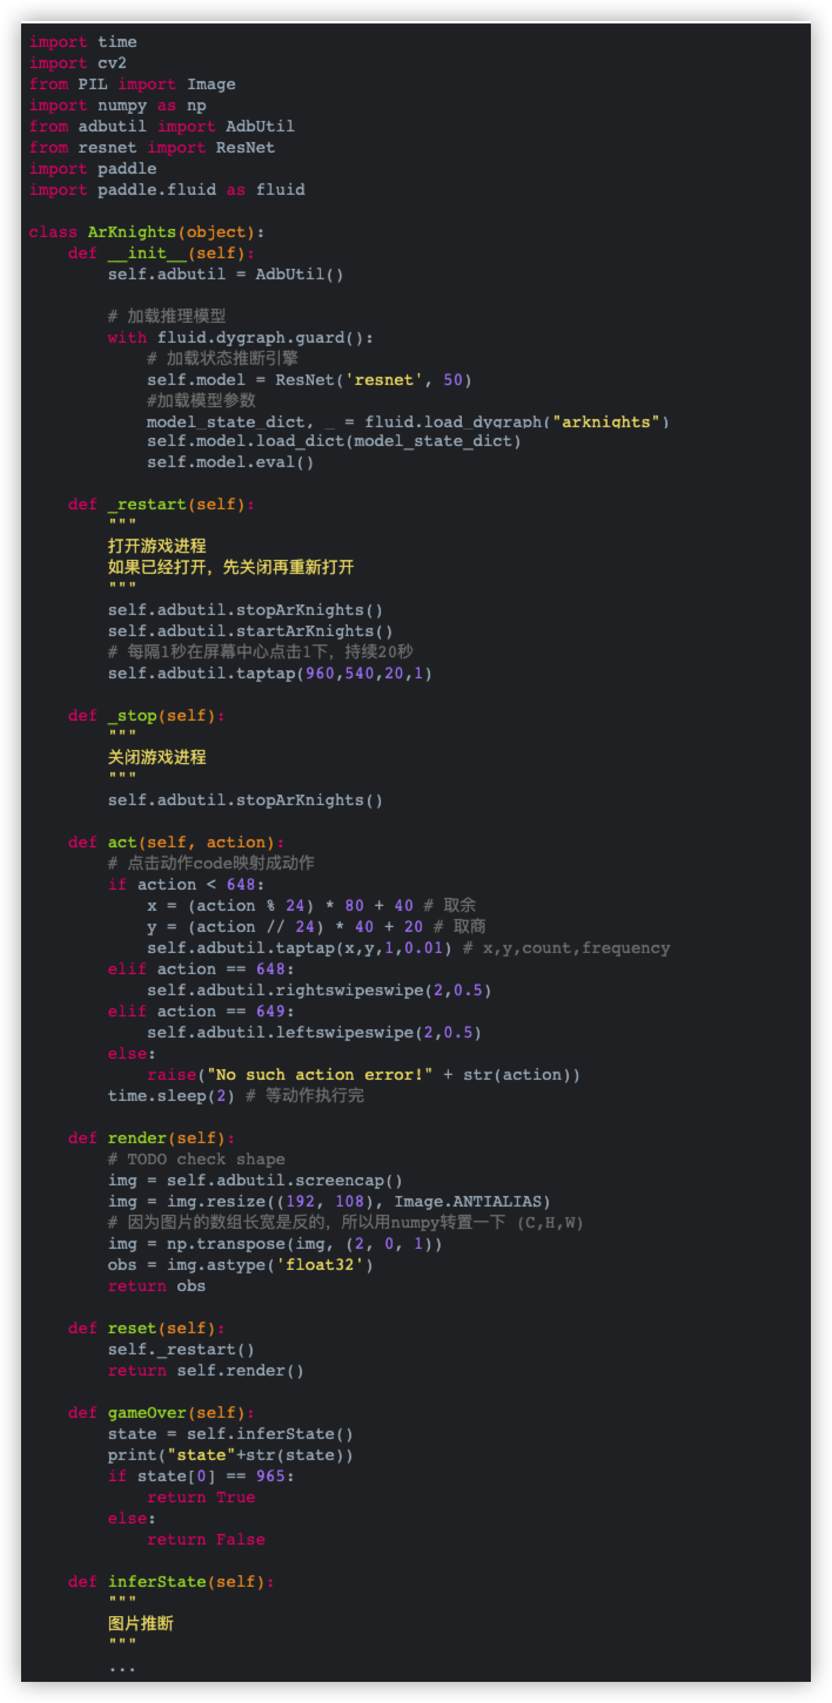This screenshot has width=832, height=1703.
Task: Click 'self.adbutil.taptap(960,540,20,1)' line
Action: click(x=270, y=674)
